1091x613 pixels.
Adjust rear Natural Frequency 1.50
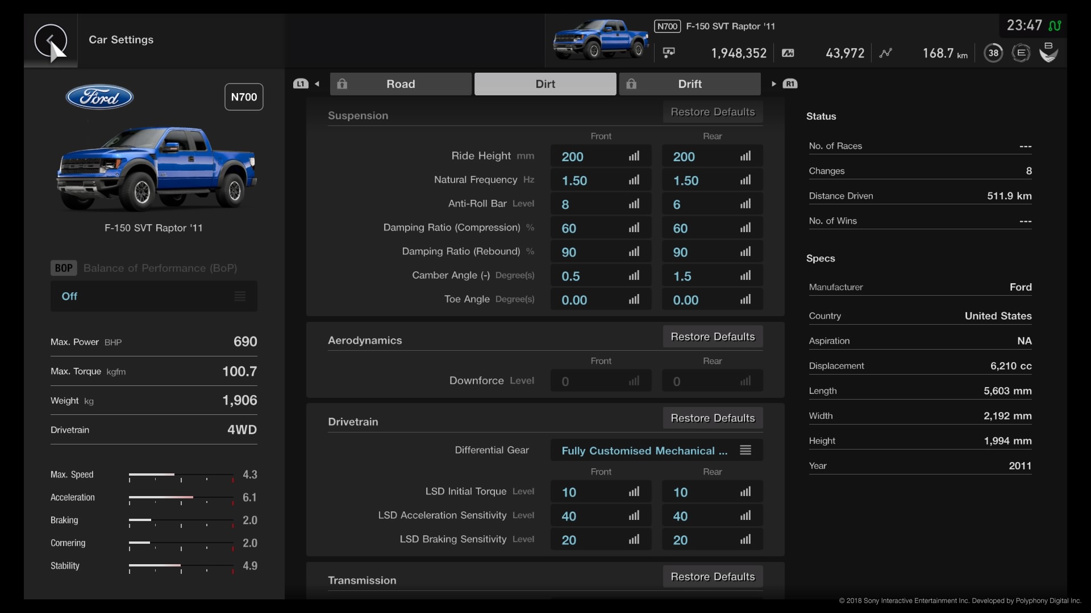tap(712, 180)
